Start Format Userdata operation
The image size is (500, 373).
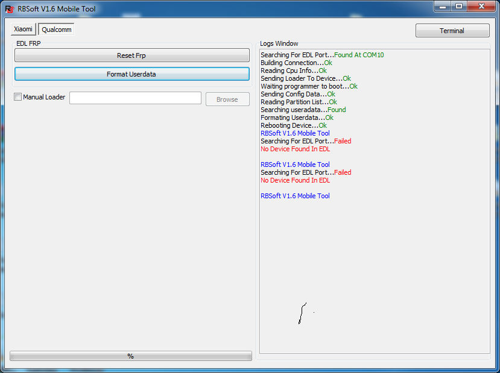[x=131, y=74]
